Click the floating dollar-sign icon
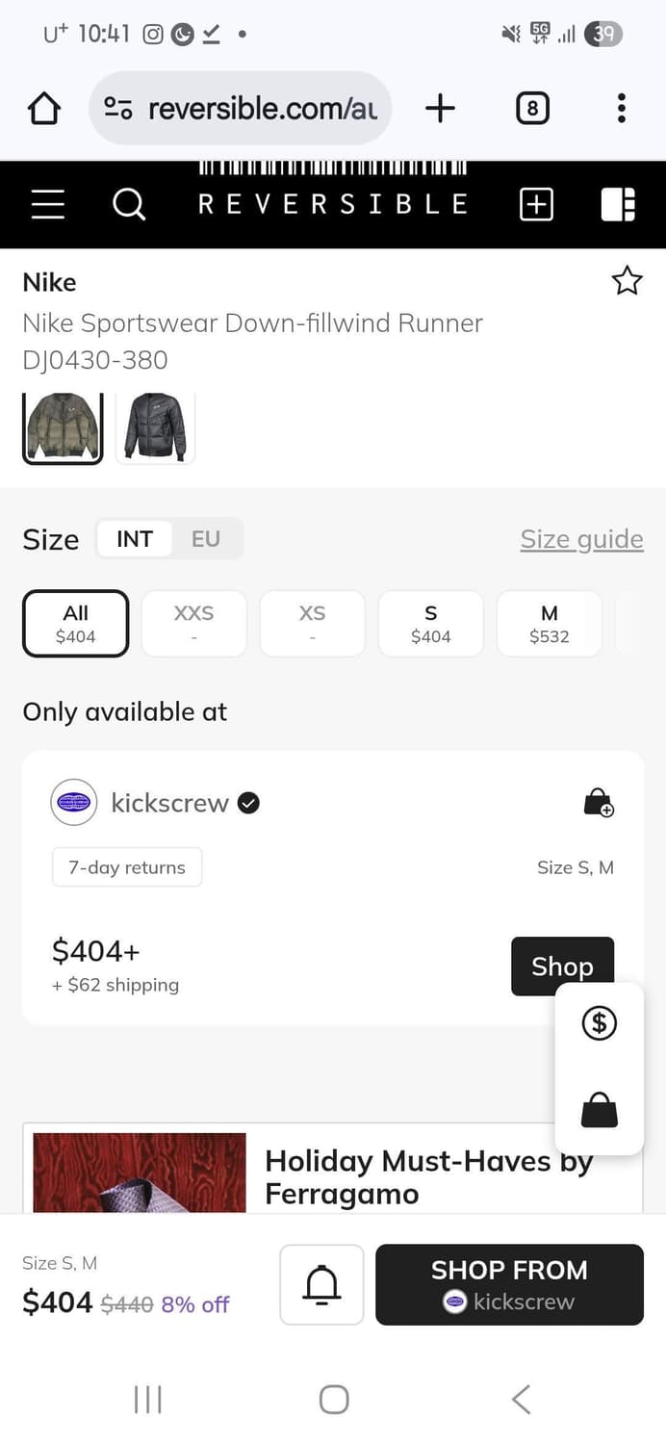Viewport: 666px width, 1444px height. pos(600,1022)
